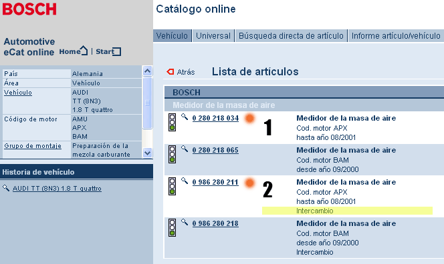Switch to the Universal tab
Screen dimensions: 444x264
(x=213, y=36)
